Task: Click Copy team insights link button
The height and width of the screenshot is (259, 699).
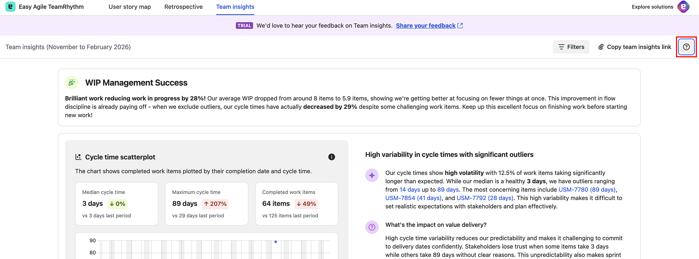Action: click(634, 47)
